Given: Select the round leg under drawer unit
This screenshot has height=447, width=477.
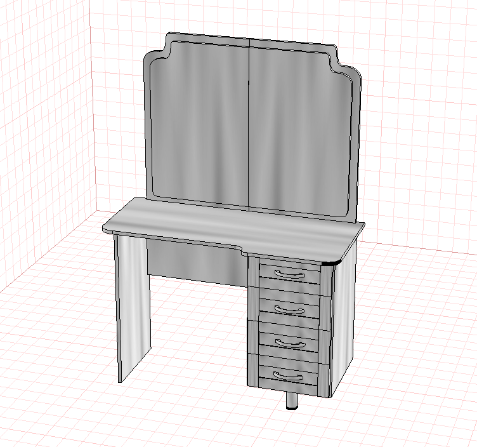Looking at the screenshot, I should [x=292, y=401].
